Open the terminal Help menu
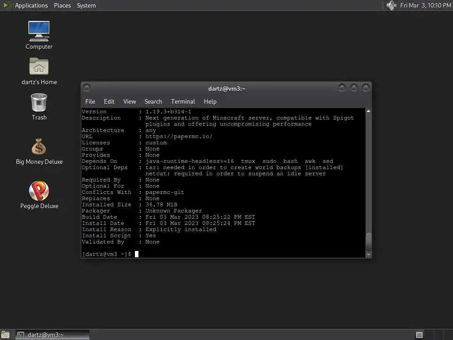 pyautogui.click(x=210, y=101)
